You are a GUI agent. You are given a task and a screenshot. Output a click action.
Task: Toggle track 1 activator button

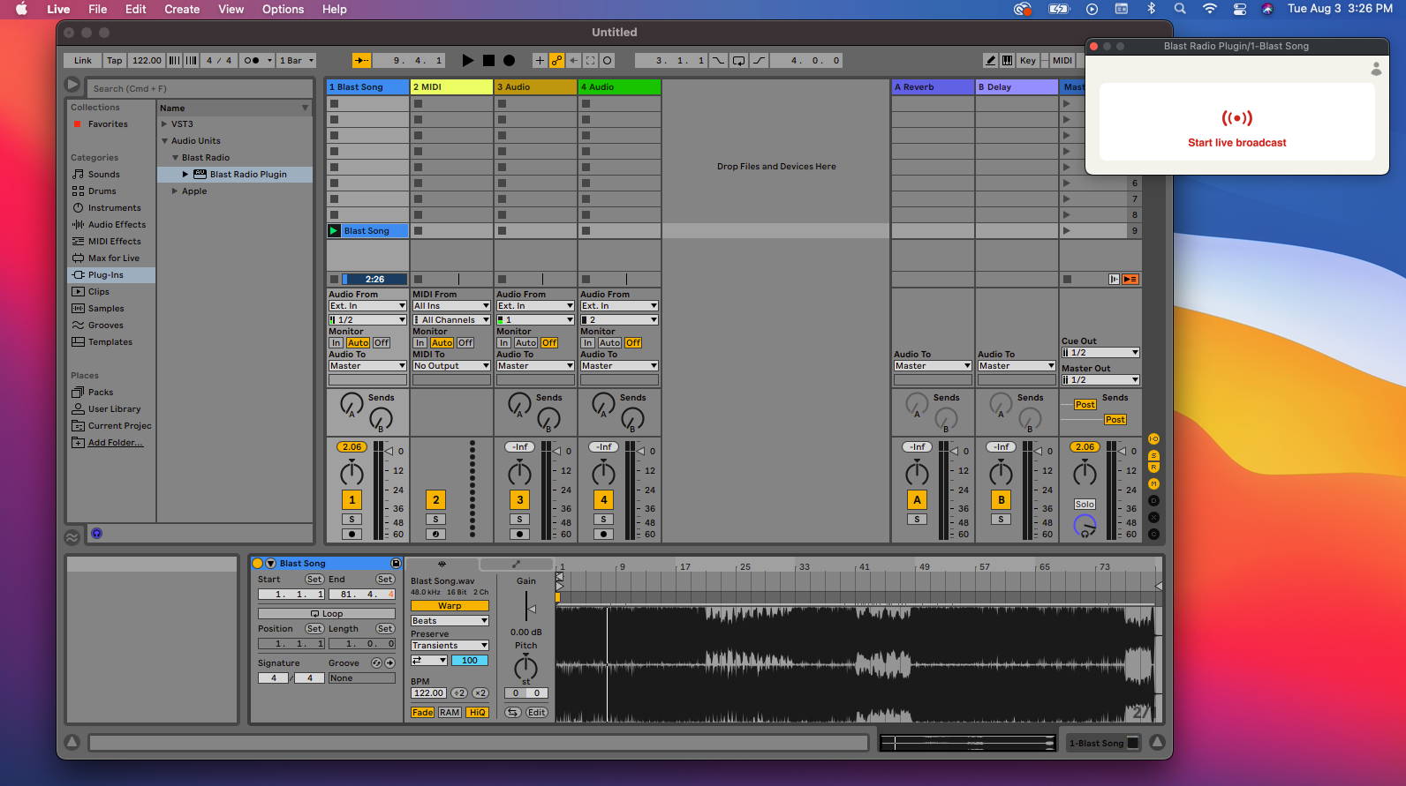click(x=351, y=499)
